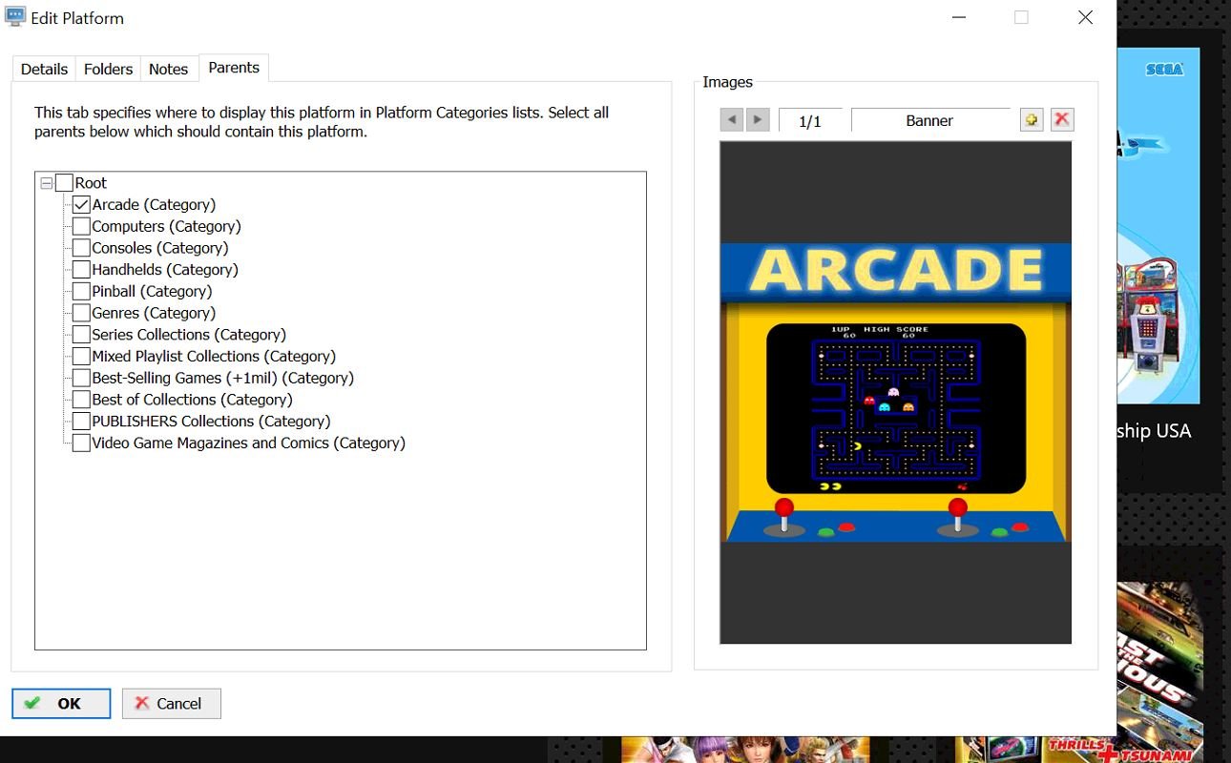The height and width of the screenshot is (763, 1231).
Task: Click the Edit Platform window title icon
Action: click(14, 17)
